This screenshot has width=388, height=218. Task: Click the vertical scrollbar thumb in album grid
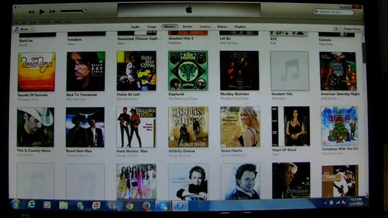(x=363, y=53)
